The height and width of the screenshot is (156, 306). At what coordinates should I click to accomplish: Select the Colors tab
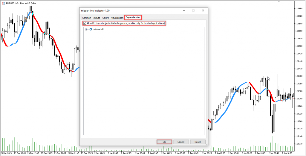(105, 18)
